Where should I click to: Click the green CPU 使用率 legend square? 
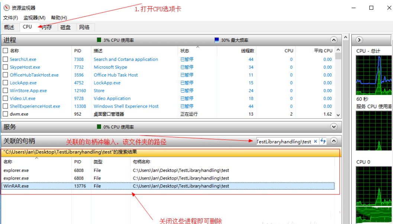pos(99,40)
